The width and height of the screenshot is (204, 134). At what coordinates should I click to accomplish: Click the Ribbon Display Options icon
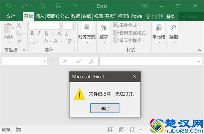coord(145,6)
